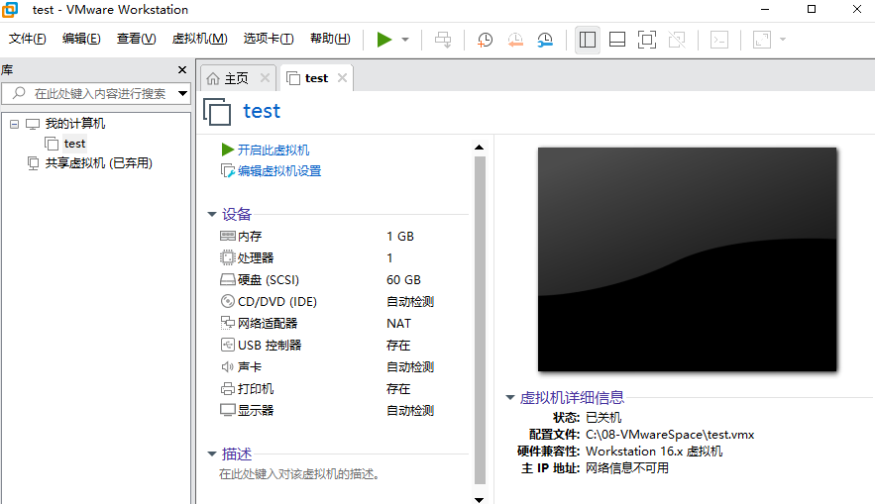Click the take snapshot toolbar icon
Screen dimensions: 875x504
(485, 40)
